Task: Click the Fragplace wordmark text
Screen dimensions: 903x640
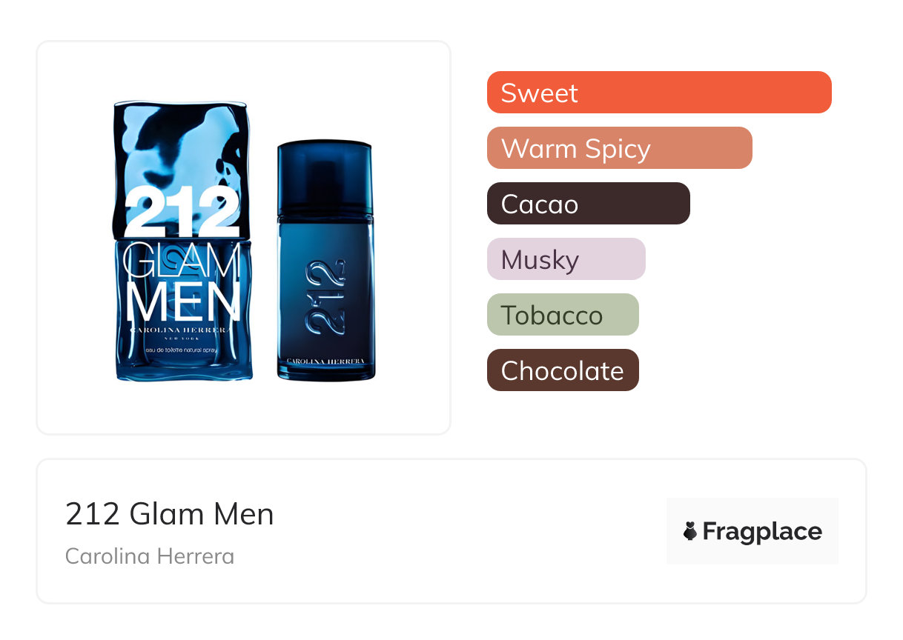Action: pos(762,532)
